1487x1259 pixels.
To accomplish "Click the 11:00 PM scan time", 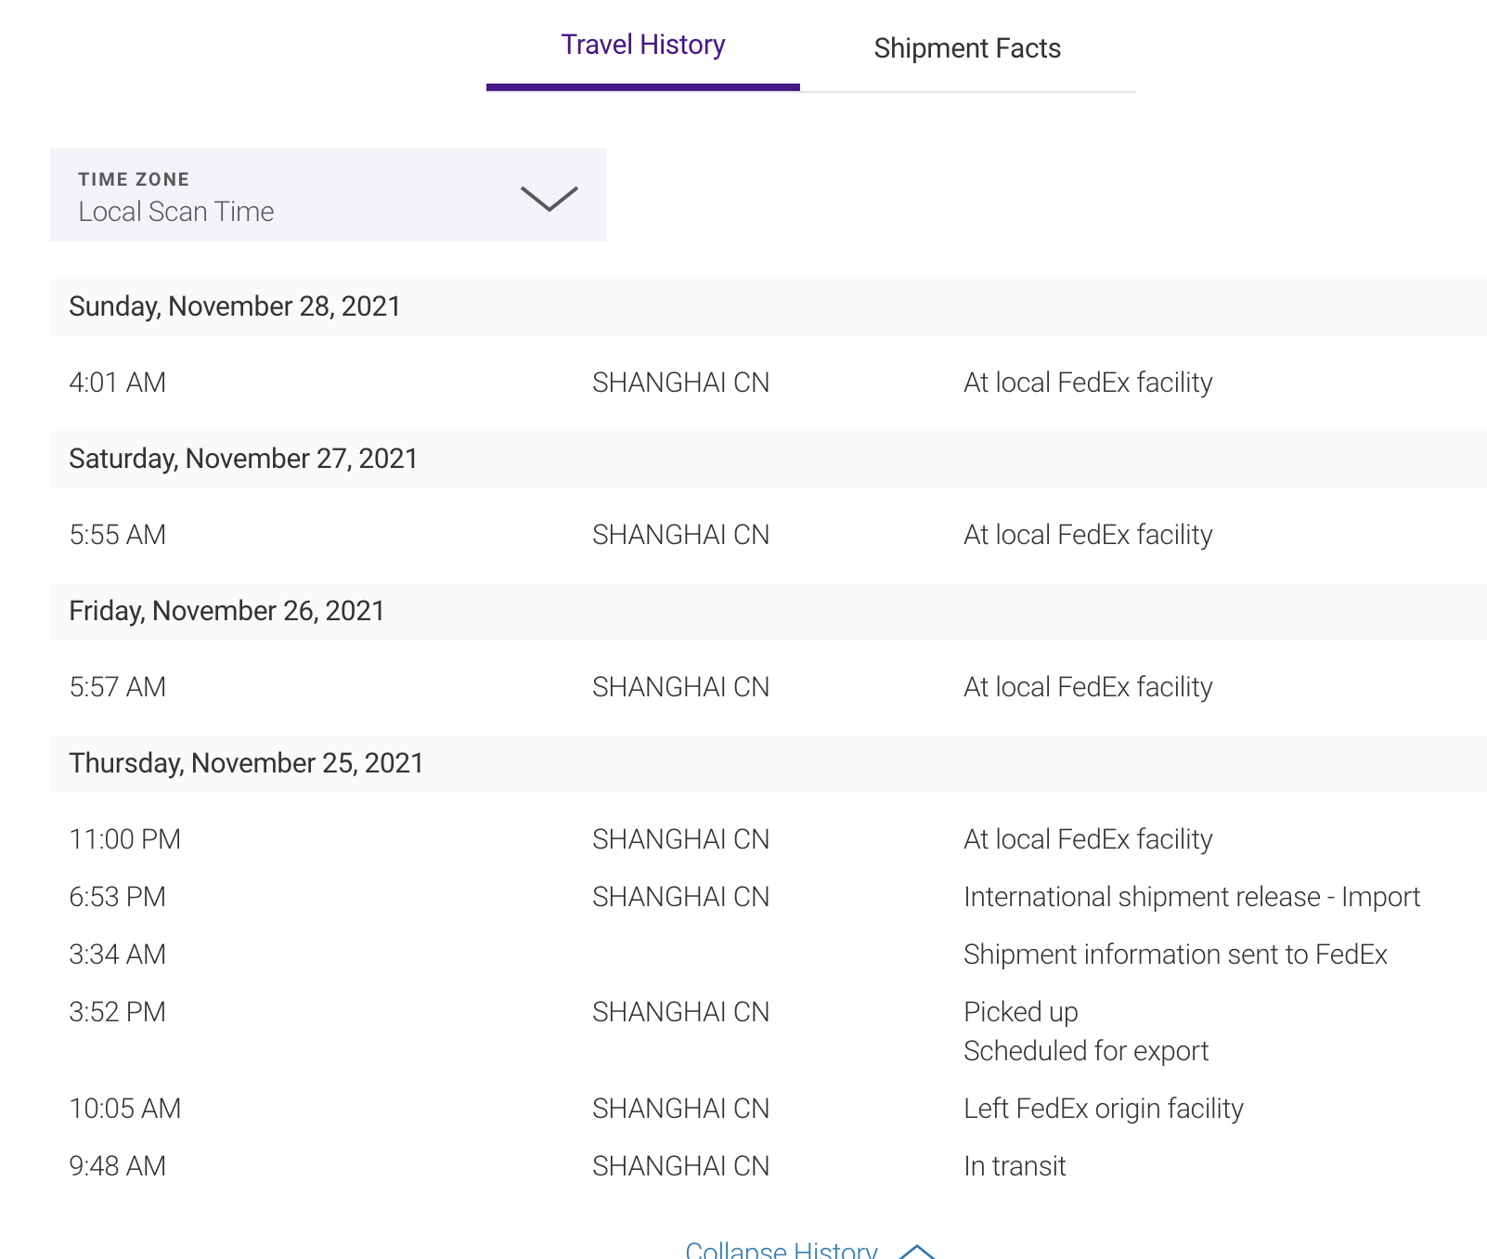I will tap(125, 839).
